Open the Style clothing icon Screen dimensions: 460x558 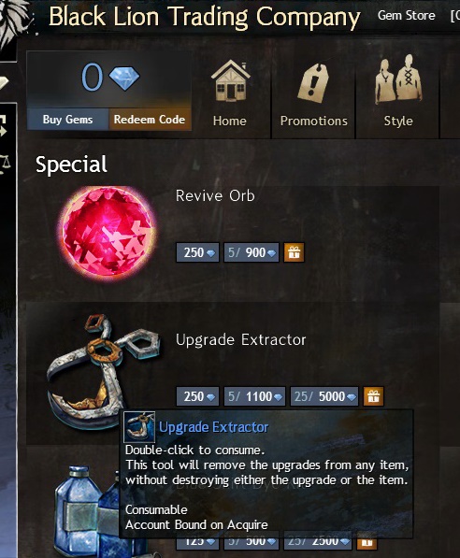398,79
